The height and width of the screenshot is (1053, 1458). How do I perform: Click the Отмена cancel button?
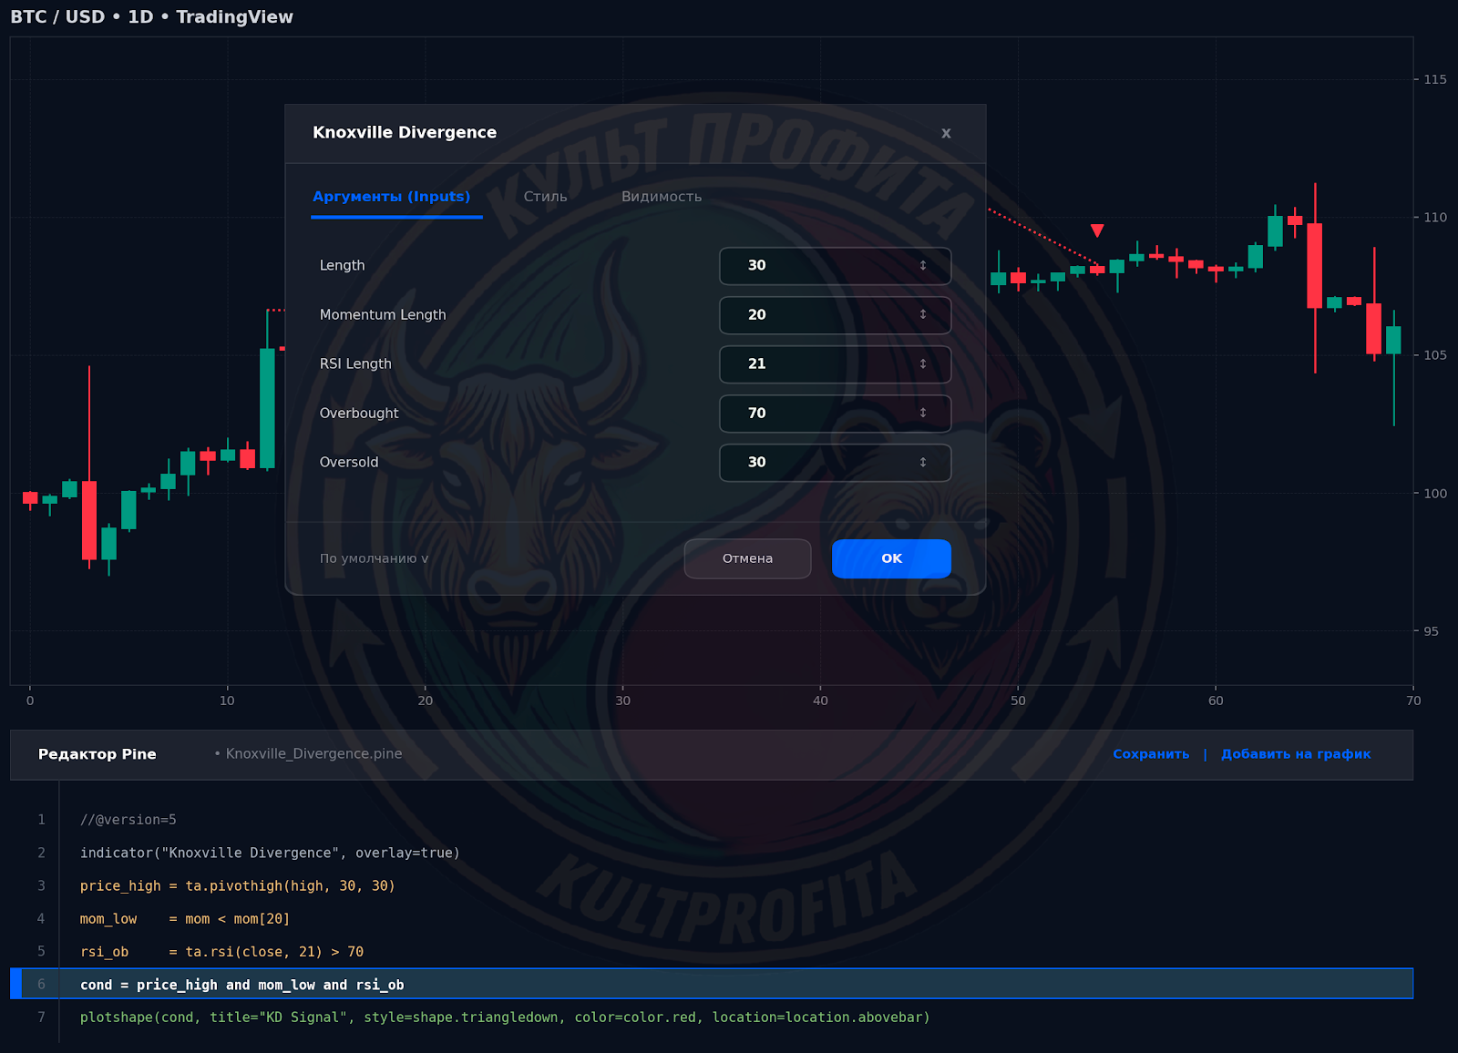pyautogui.click(x=747, y=558)
